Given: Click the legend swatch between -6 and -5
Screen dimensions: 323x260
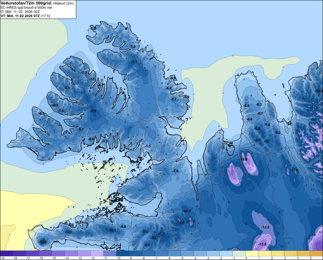Looking at the screenshot, I should 174,254.
